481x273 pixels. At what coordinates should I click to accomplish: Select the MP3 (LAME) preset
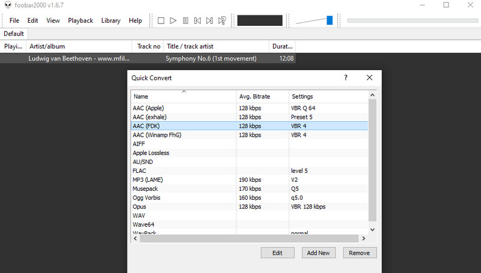pos(250,179)
